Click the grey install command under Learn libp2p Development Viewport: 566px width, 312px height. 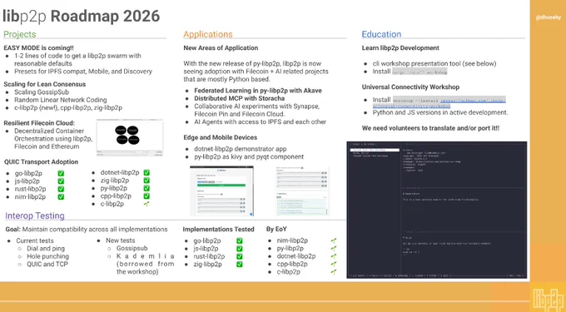420,72
